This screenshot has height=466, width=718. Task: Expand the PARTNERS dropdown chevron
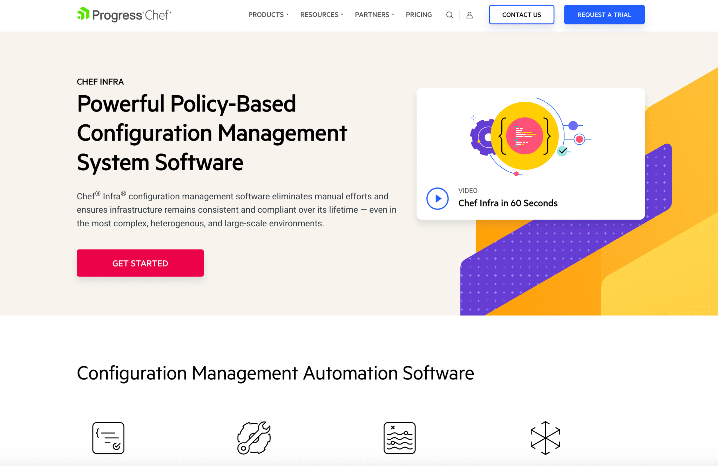tap(393, 15)
